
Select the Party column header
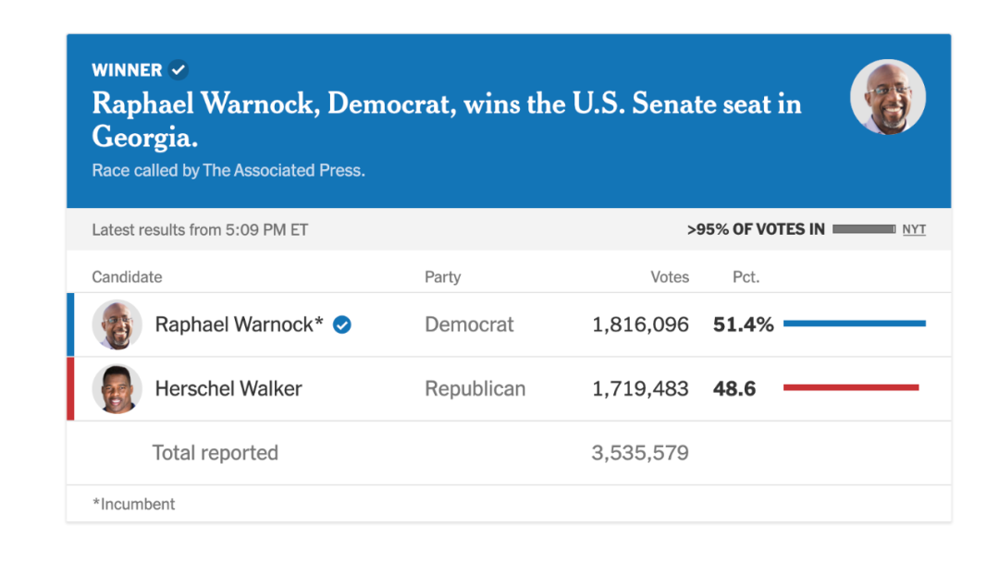click(443, 277)
